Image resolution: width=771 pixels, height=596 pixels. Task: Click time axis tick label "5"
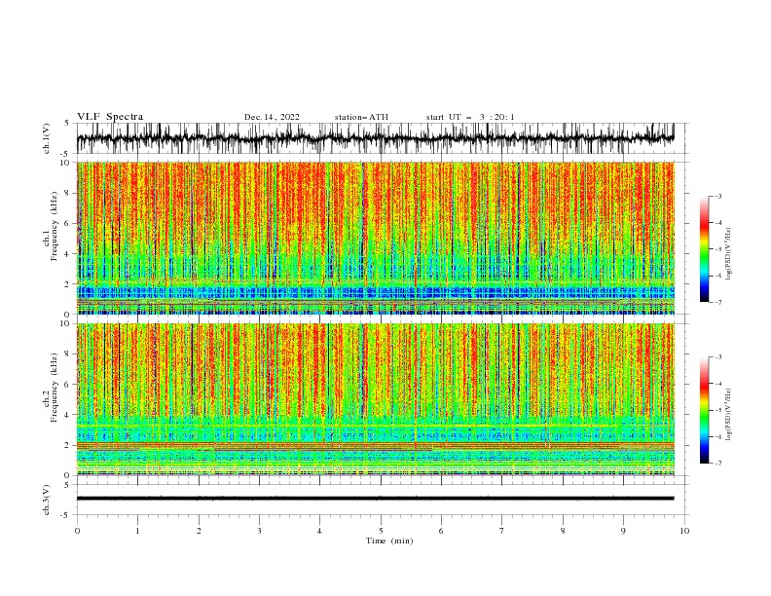tap(381, 531)
